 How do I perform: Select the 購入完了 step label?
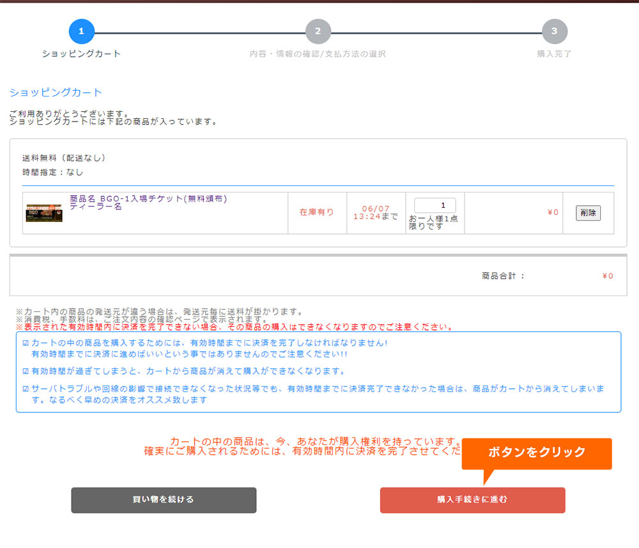pos(554,54)
